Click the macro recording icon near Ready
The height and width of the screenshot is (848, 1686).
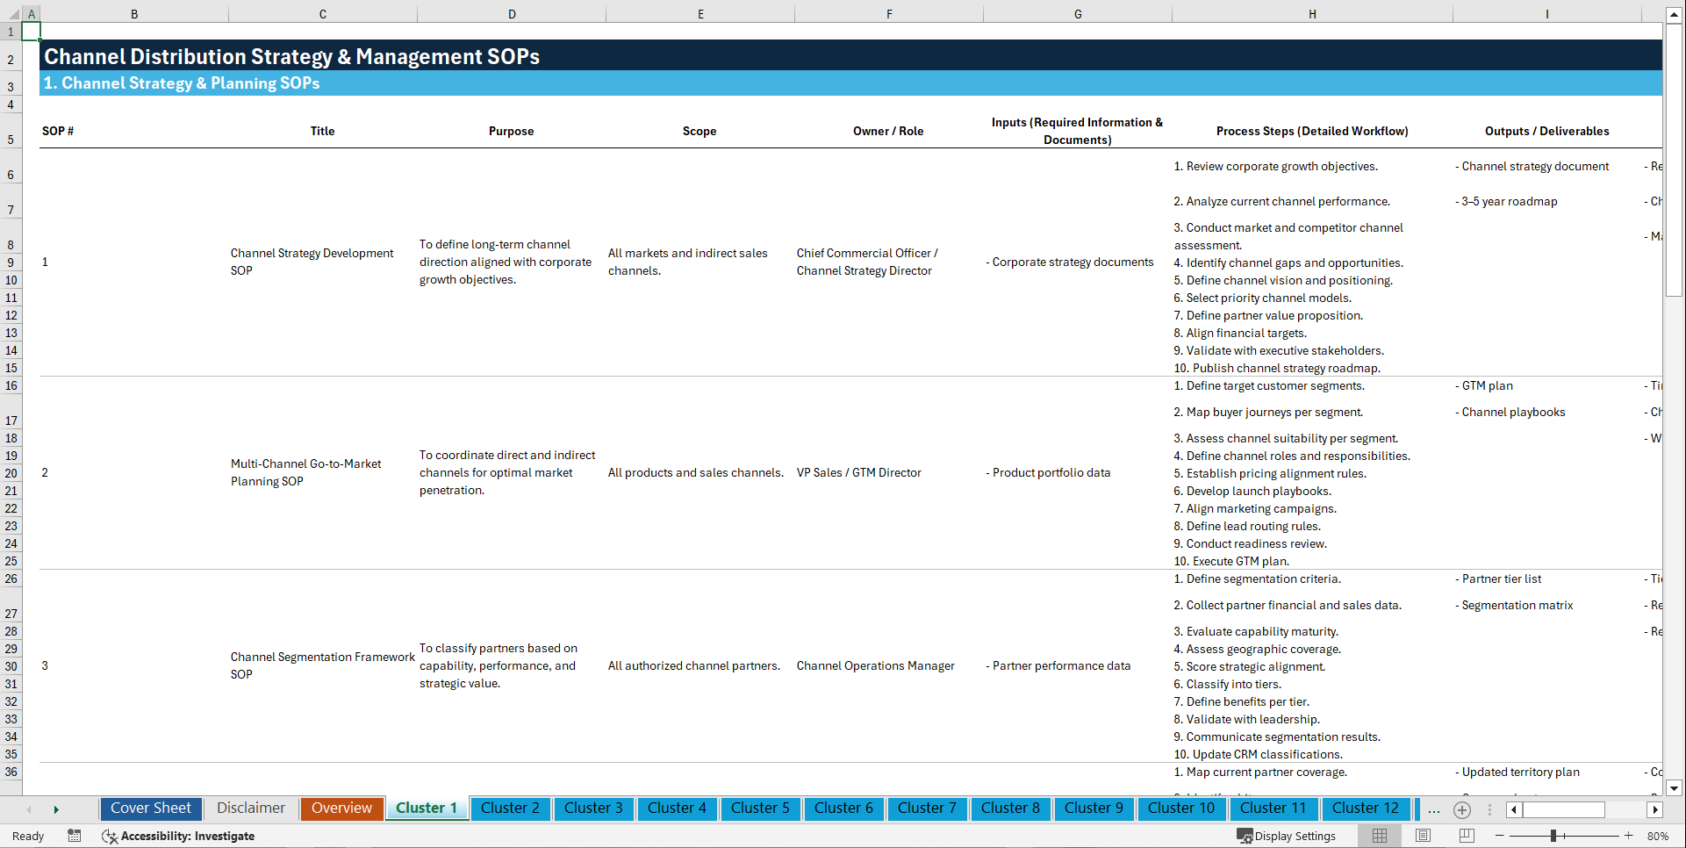(75, 836)
